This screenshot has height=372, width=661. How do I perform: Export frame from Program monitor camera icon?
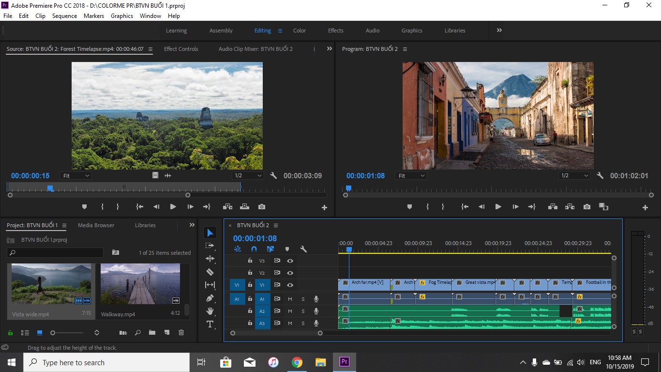[x=587, y=207]
